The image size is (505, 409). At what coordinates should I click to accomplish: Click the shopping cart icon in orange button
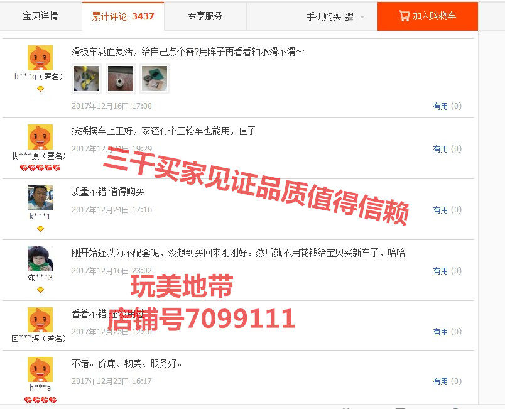pyautogui.click(x=405, y=16)
